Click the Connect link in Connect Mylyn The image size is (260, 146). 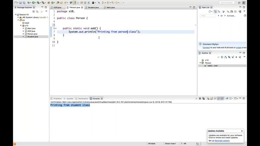[x=206, y=47]
